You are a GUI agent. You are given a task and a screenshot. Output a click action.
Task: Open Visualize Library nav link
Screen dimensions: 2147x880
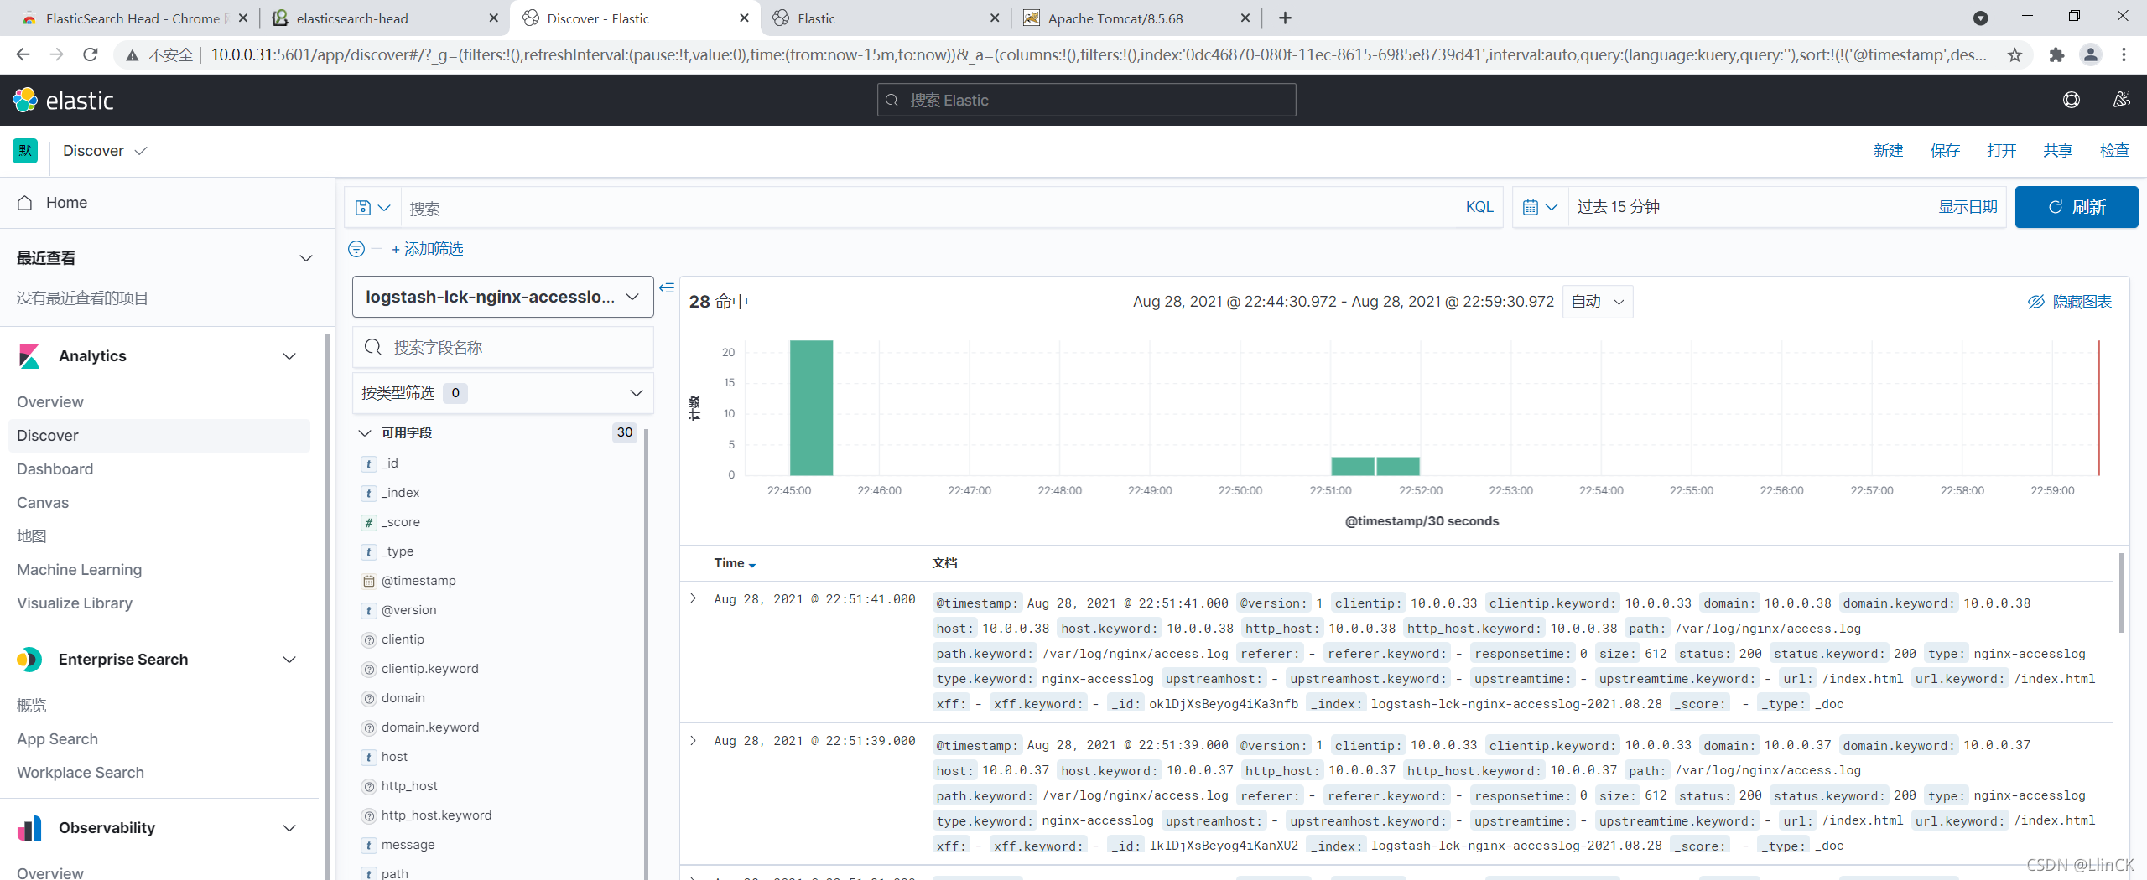coord(75,603)
